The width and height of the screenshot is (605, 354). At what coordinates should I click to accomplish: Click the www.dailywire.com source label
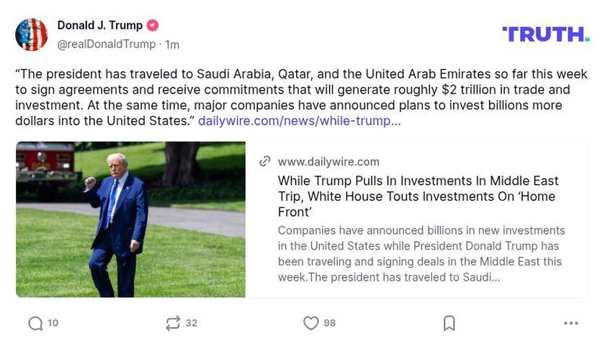(x=328, y=162)
